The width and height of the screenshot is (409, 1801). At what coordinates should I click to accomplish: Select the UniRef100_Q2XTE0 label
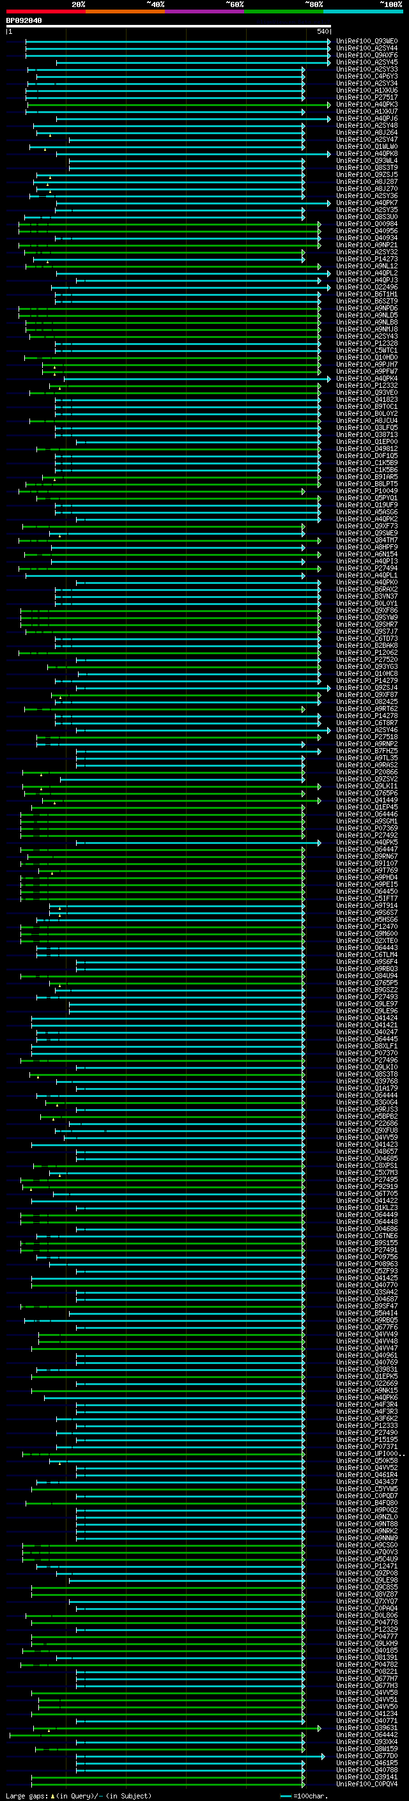[367, 941]
